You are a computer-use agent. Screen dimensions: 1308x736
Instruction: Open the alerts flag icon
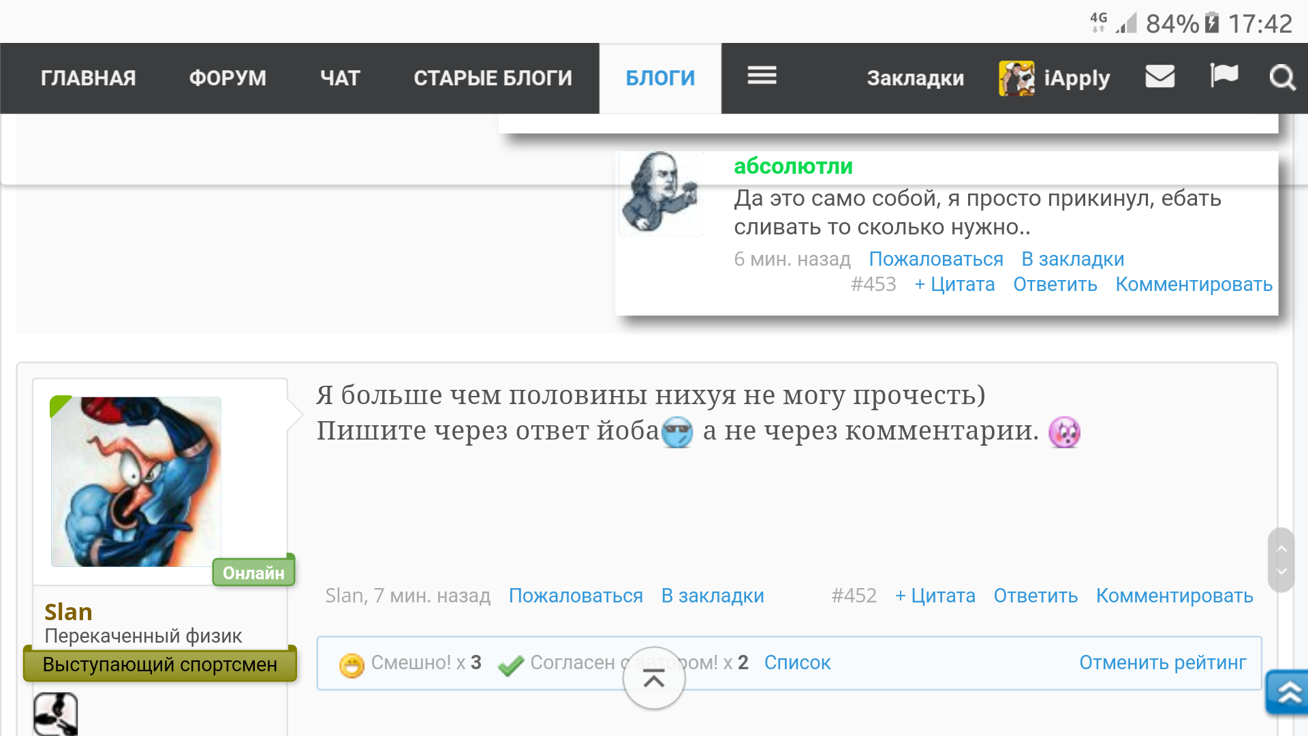[x=1224, y=75]
